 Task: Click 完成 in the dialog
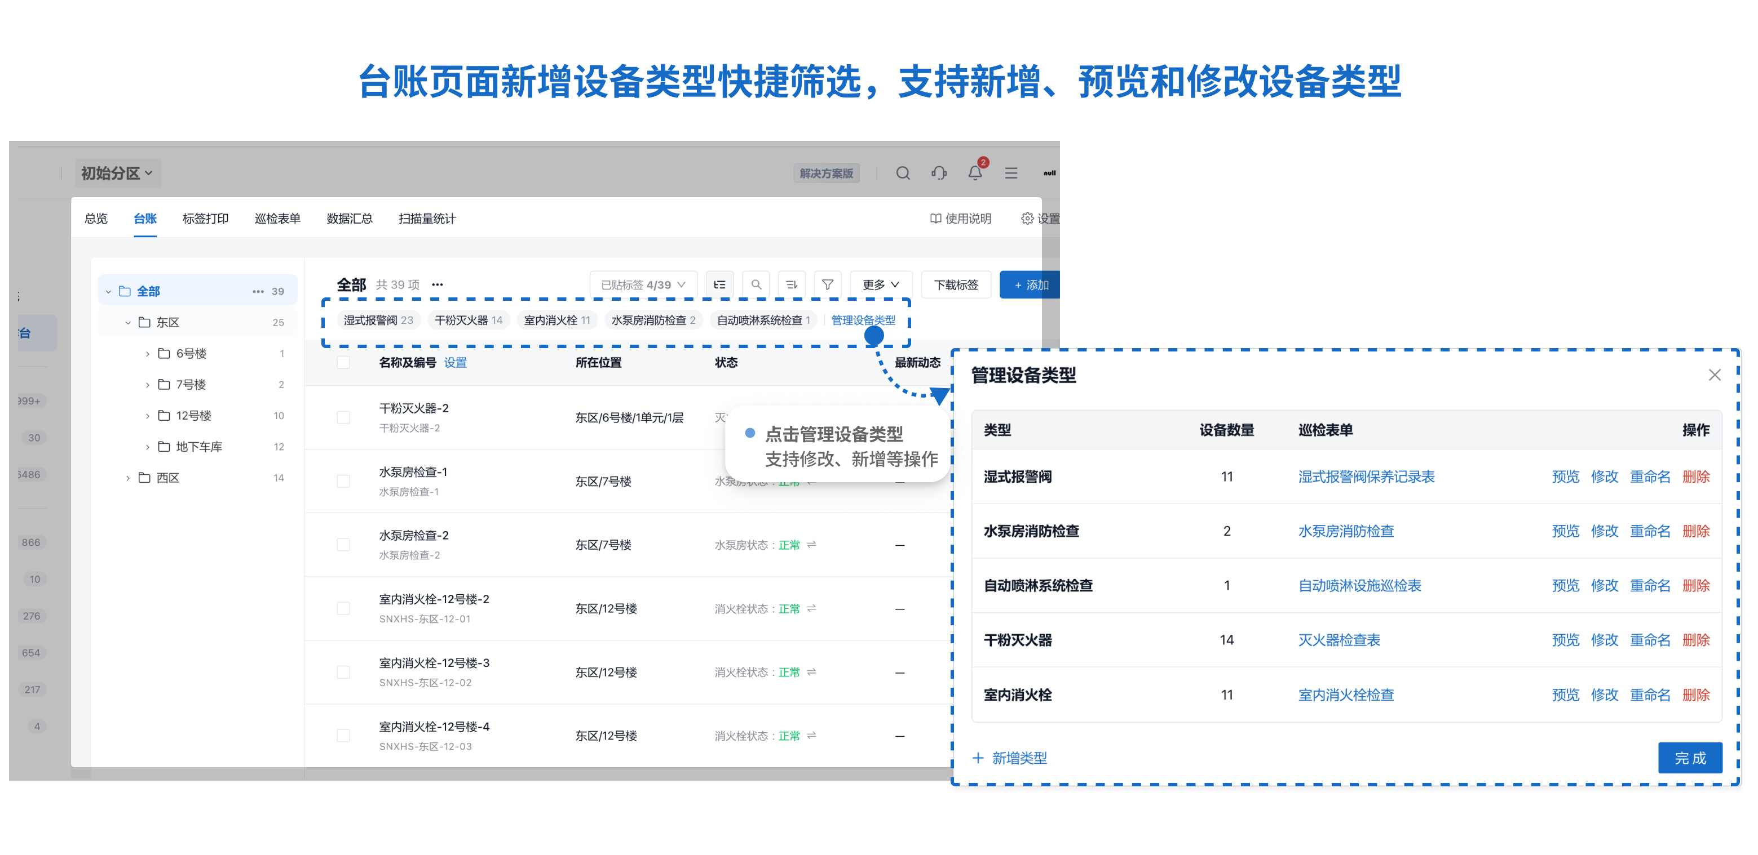(x=1690, y=758)
